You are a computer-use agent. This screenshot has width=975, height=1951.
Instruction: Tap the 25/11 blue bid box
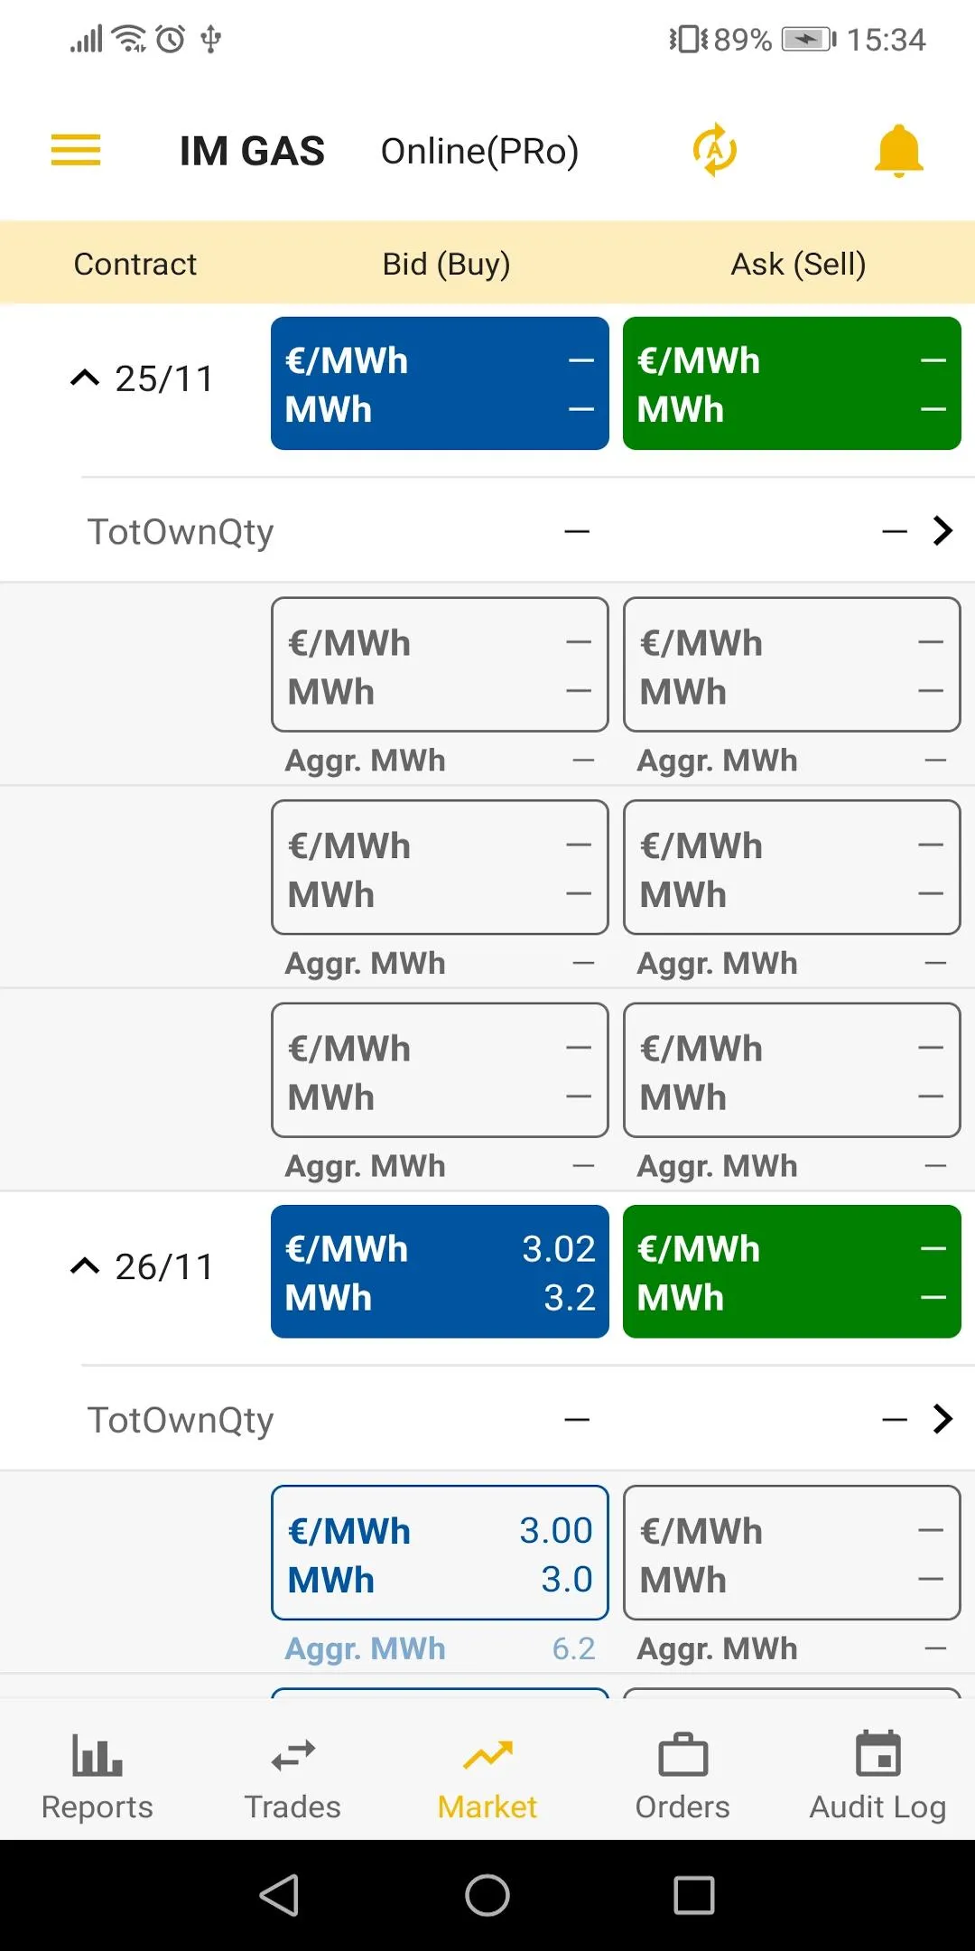(x=440, y=383)
